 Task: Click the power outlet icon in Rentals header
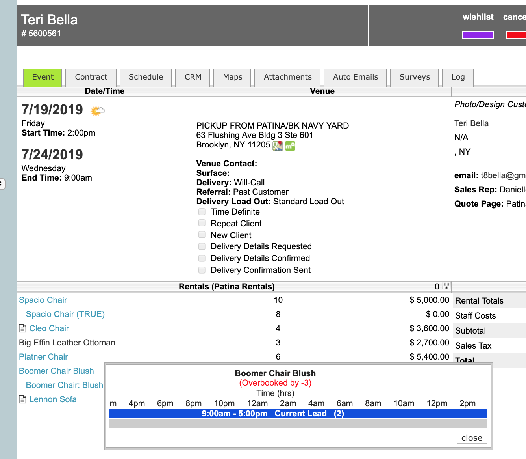(x=446, y=286)
